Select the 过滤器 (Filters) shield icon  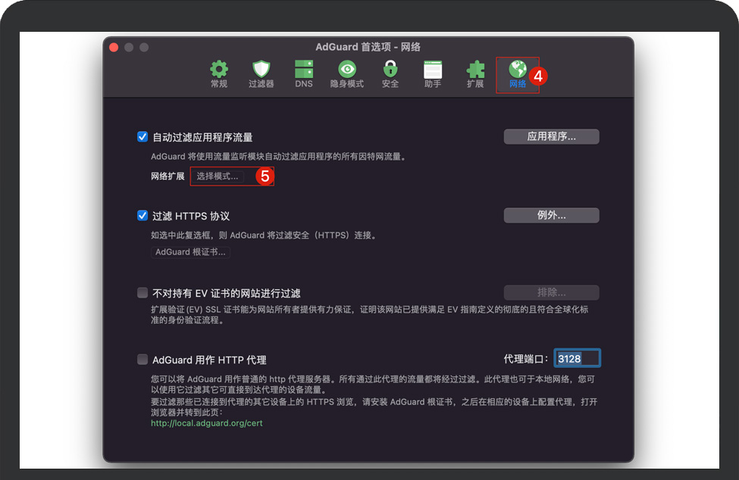click(x=261, y=73)
